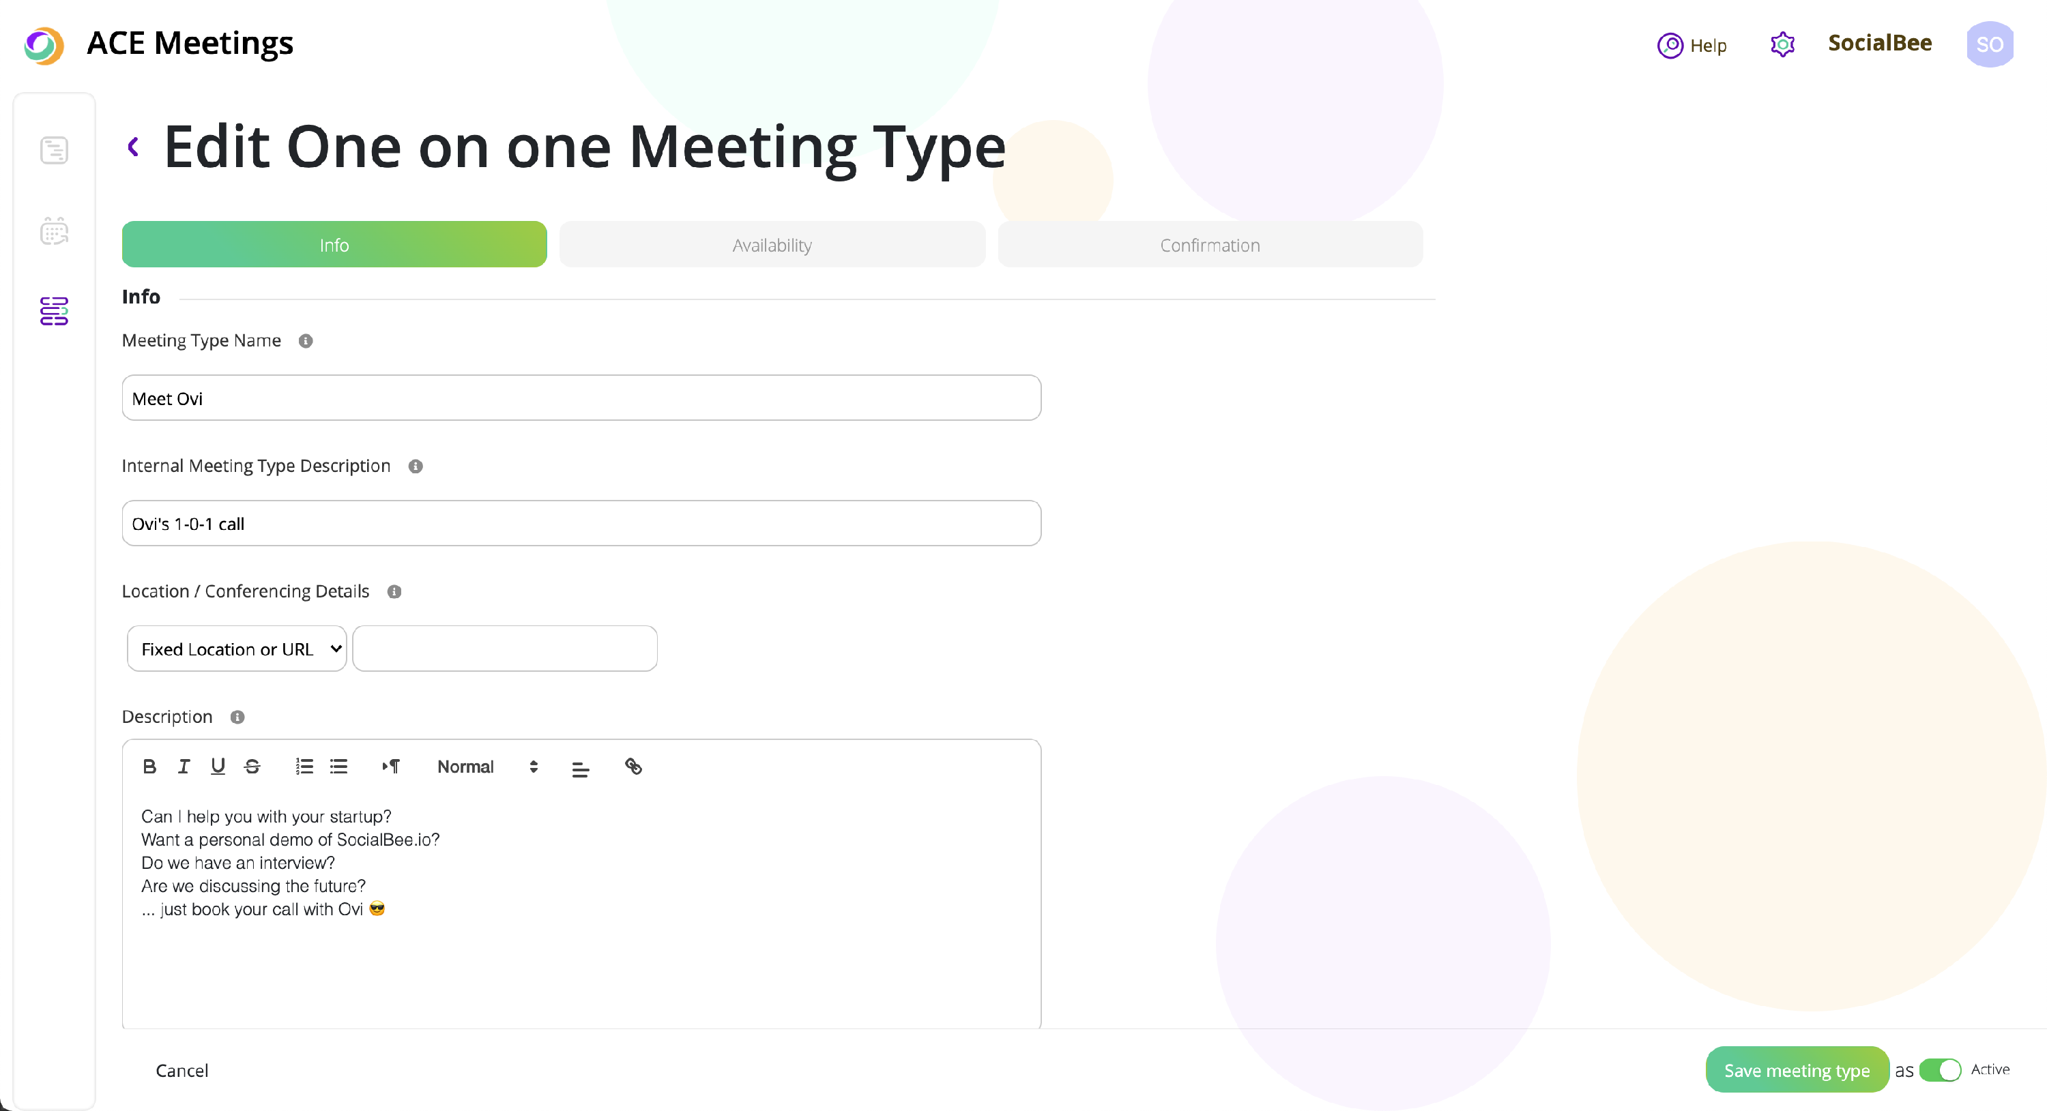This screenshot has height=1111, width=2047.
Task: Open text alignment dropdown in editor
Action: coord(581,768)
